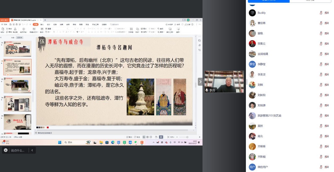Switch to the 设计 Design tab
This screenshot has height=172, width=334.
click(x=48, y=24)
